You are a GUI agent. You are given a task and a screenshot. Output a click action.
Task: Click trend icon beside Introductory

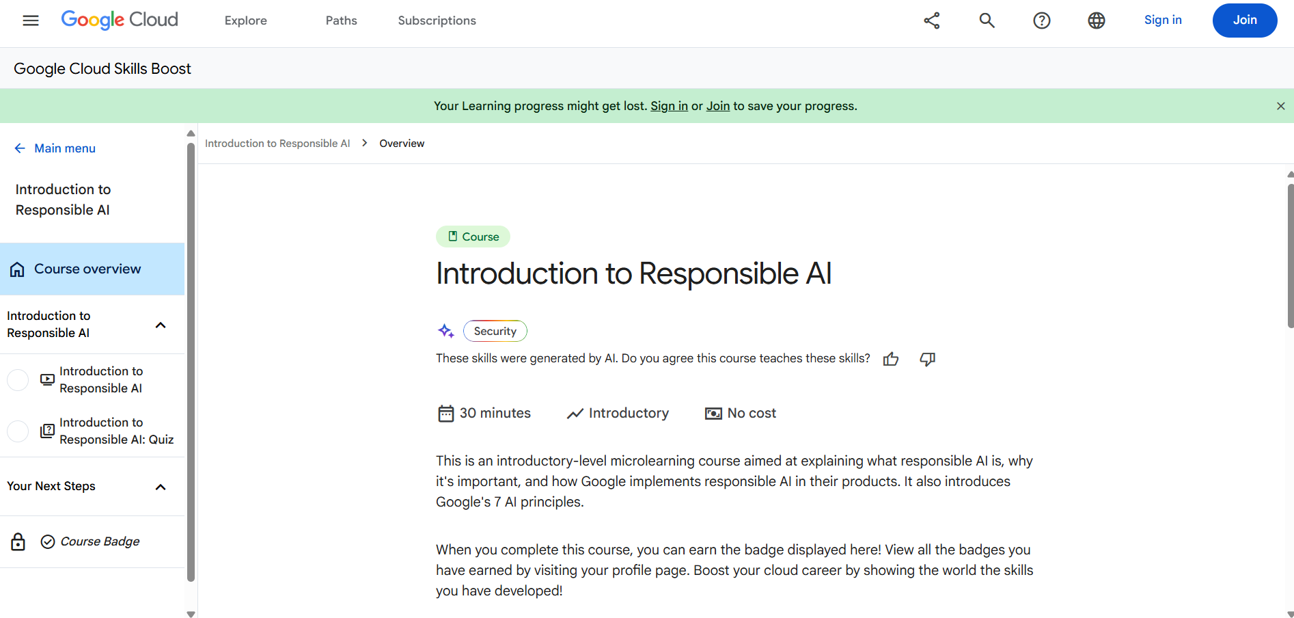click(575, 414)
